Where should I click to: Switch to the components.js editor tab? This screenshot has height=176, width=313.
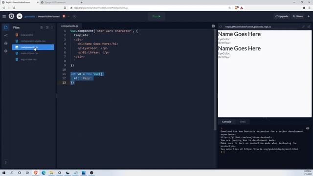(69, 26)
